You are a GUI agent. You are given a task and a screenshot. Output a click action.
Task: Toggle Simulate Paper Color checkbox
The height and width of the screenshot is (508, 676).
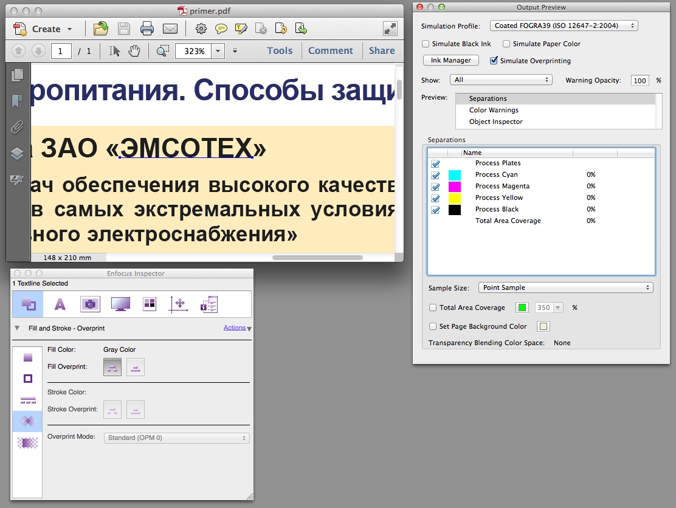tap(506, 44)
